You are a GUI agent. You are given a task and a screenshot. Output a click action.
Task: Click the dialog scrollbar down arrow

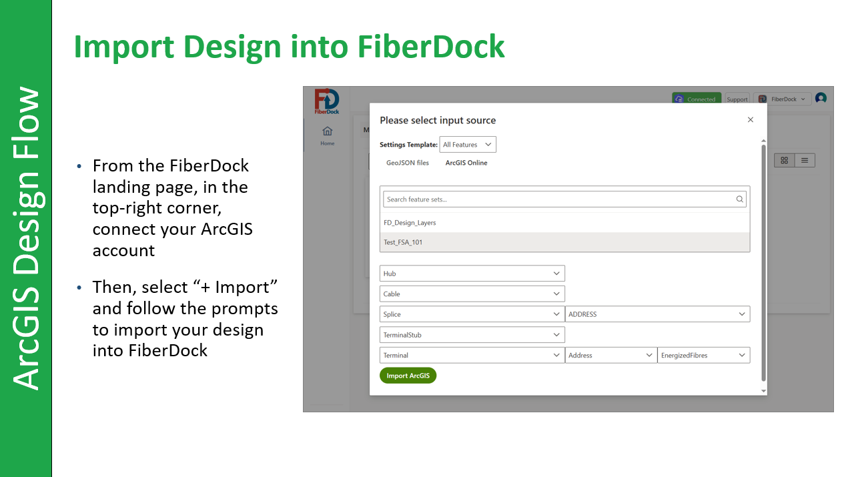tap(764, 391)
